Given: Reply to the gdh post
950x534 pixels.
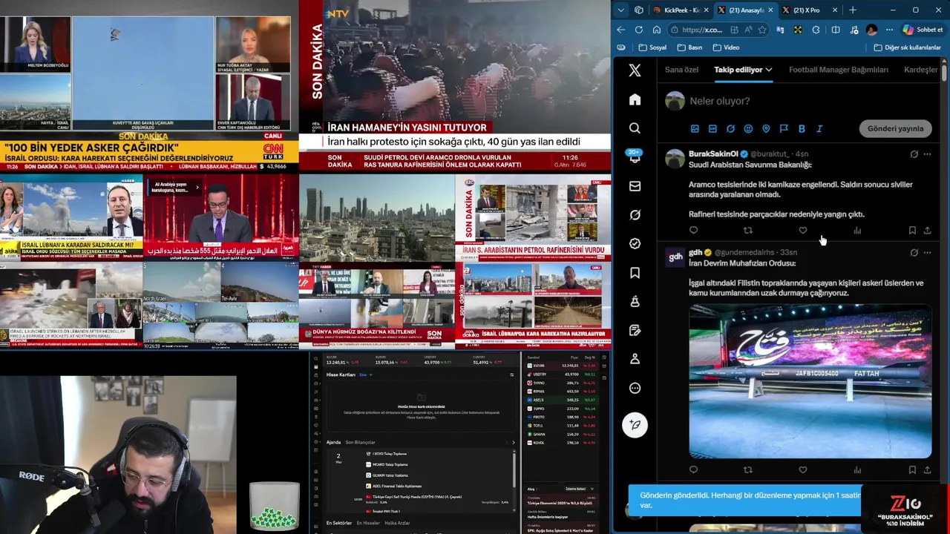Looking at the screenshot, I should (x=693, y=469).
